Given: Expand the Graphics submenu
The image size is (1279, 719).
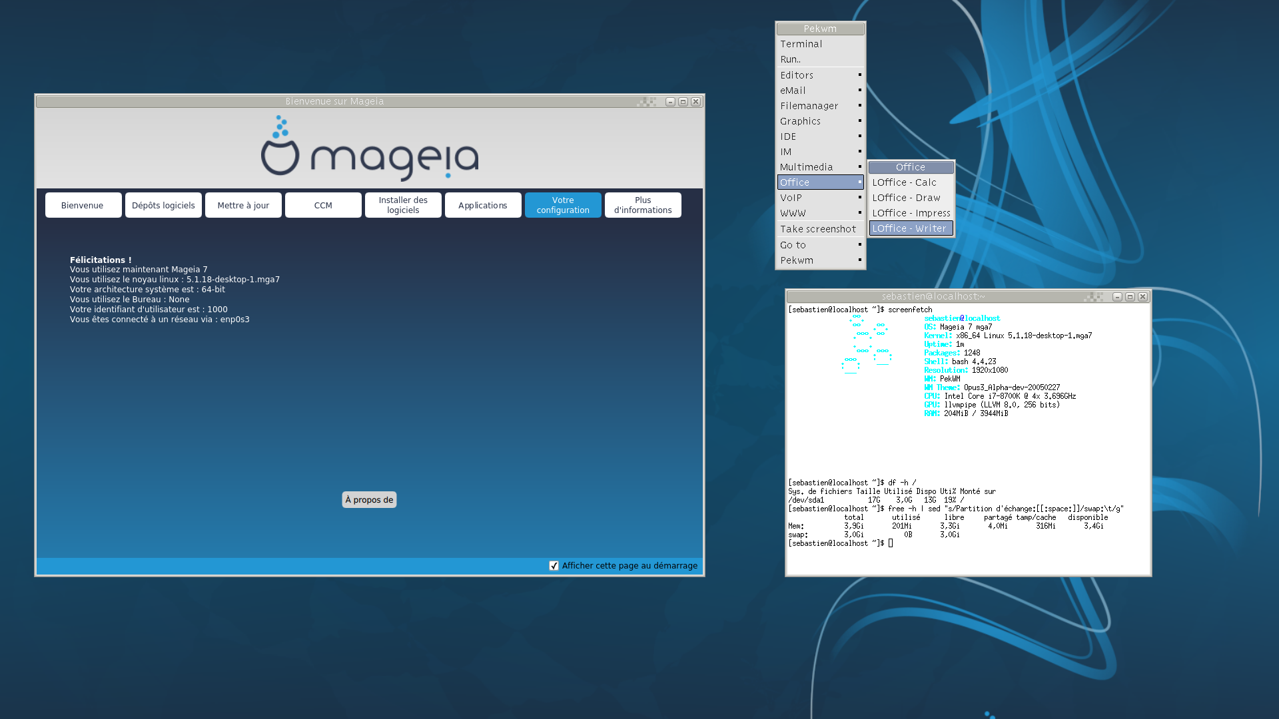Looking at the screenshot, I should (x=821, y=121).
